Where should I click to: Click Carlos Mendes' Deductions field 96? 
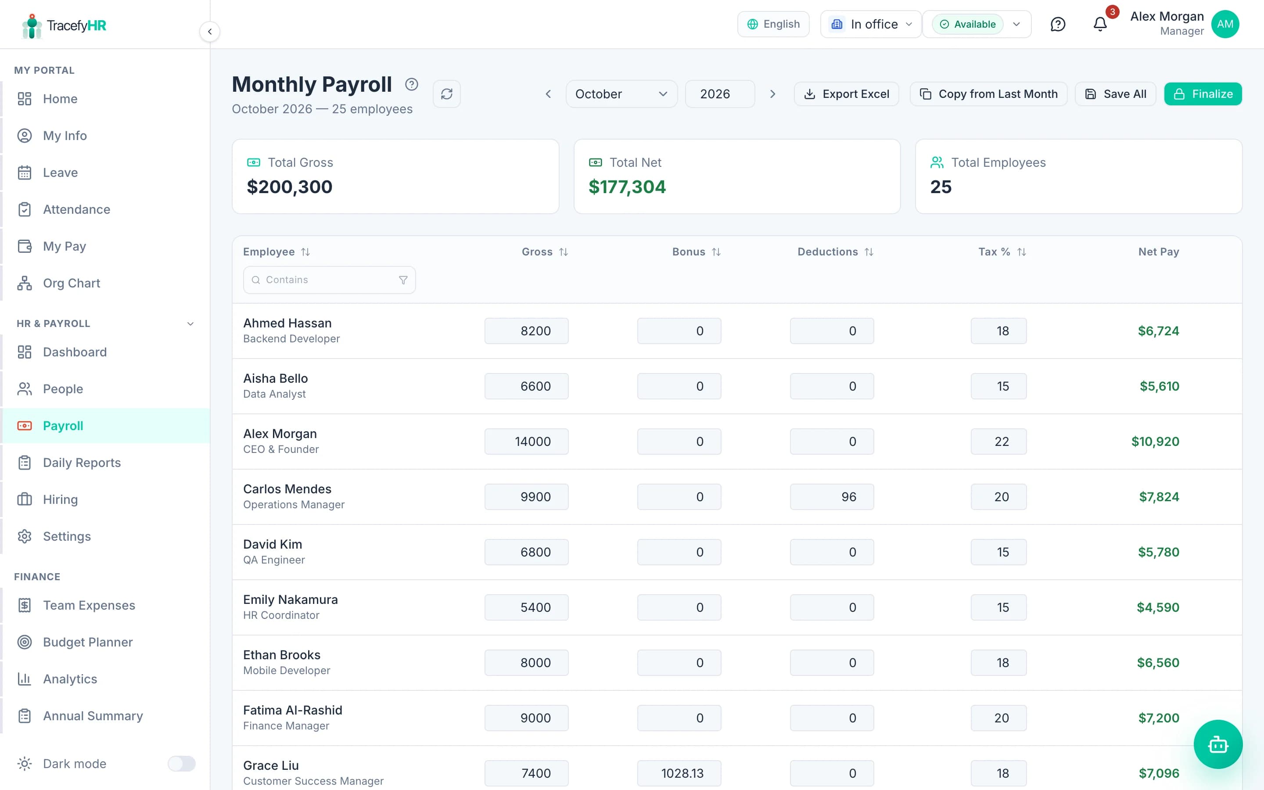click(x=832, y=496)
